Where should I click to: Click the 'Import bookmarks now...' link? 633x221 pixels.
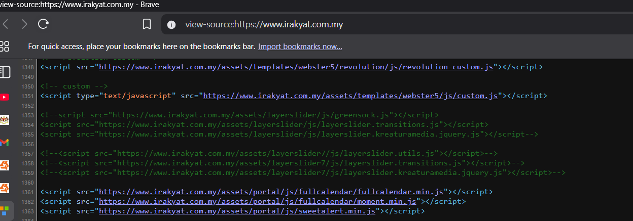pyautogui.click(x=300, y=47)
